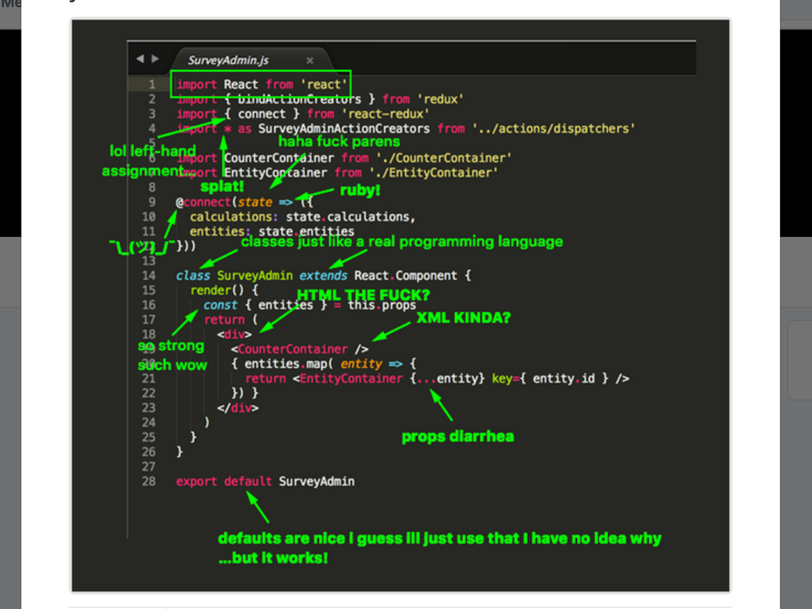Click the string 'react-redux' on line 3
The image size is (812, 609).
[x=385, y=114]
